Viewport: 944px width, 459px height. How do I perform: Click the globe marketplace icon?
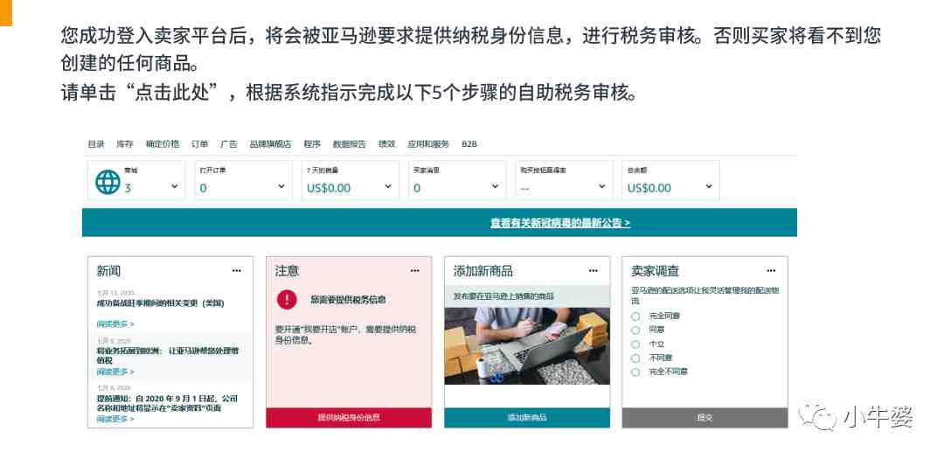pos(108,182)
